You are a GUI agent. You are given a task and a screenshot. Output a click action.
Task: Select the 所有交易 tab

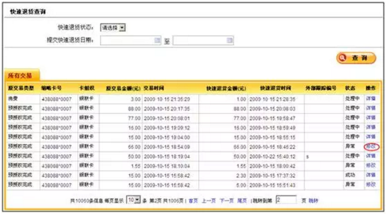point(21,75)
